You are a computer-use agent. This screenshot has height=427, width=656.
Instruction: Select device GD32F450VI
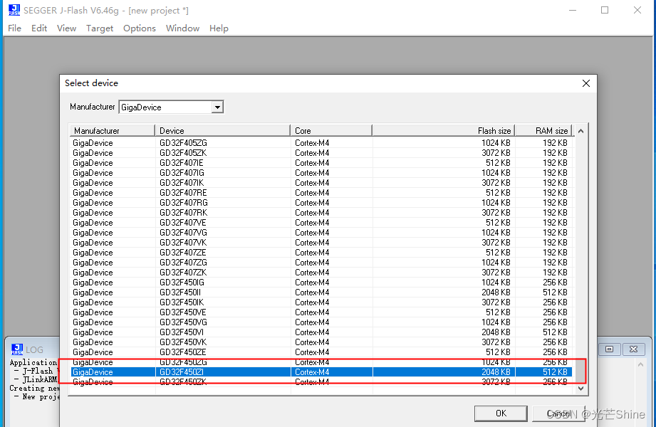[x=321, y=332]
